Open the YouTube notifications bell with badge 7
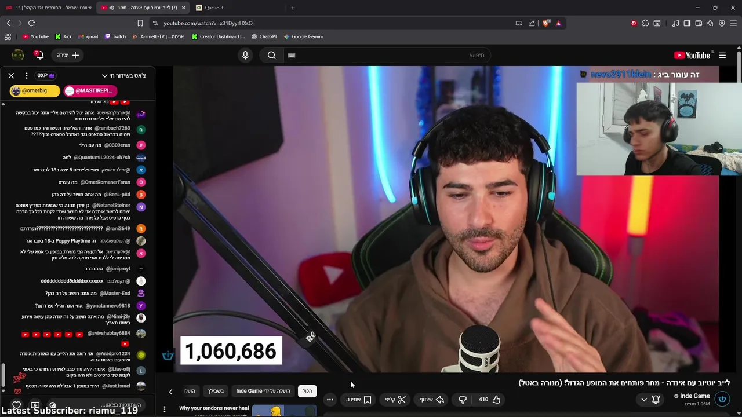Image resolution: width=742 pixels, height=417 pixels. 38,55
